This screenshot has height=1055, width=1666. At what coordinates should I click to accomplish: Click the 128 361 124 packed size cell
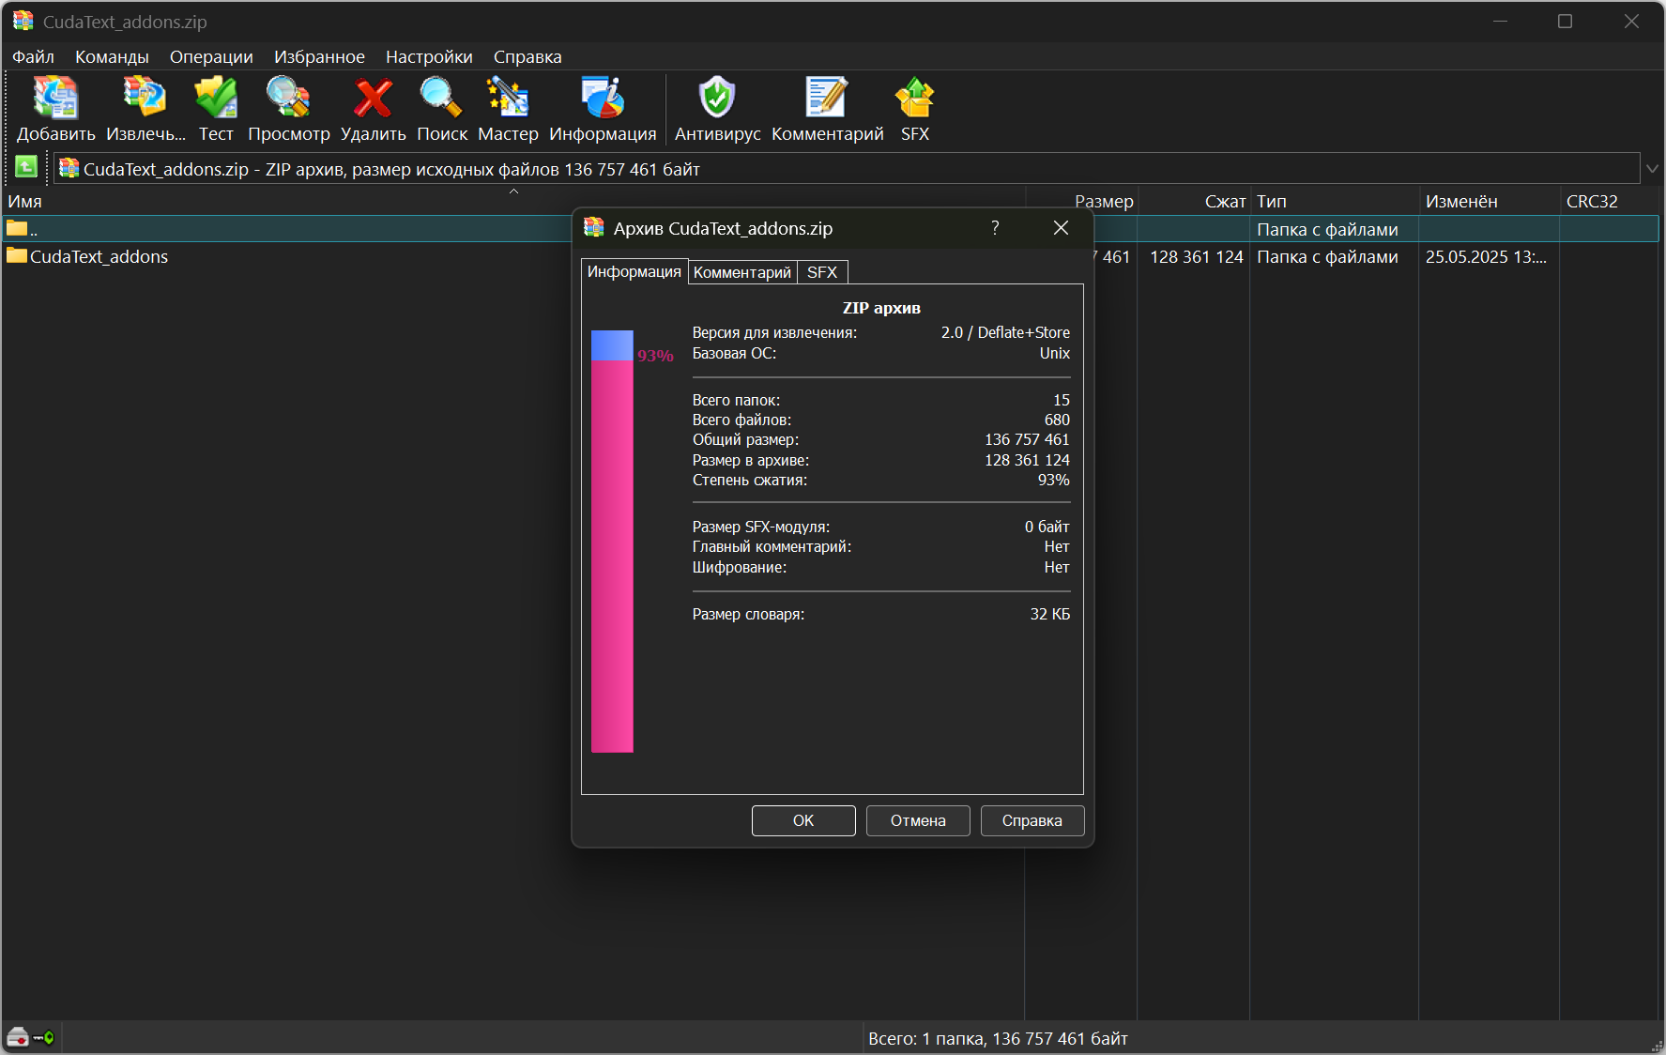1196,256
